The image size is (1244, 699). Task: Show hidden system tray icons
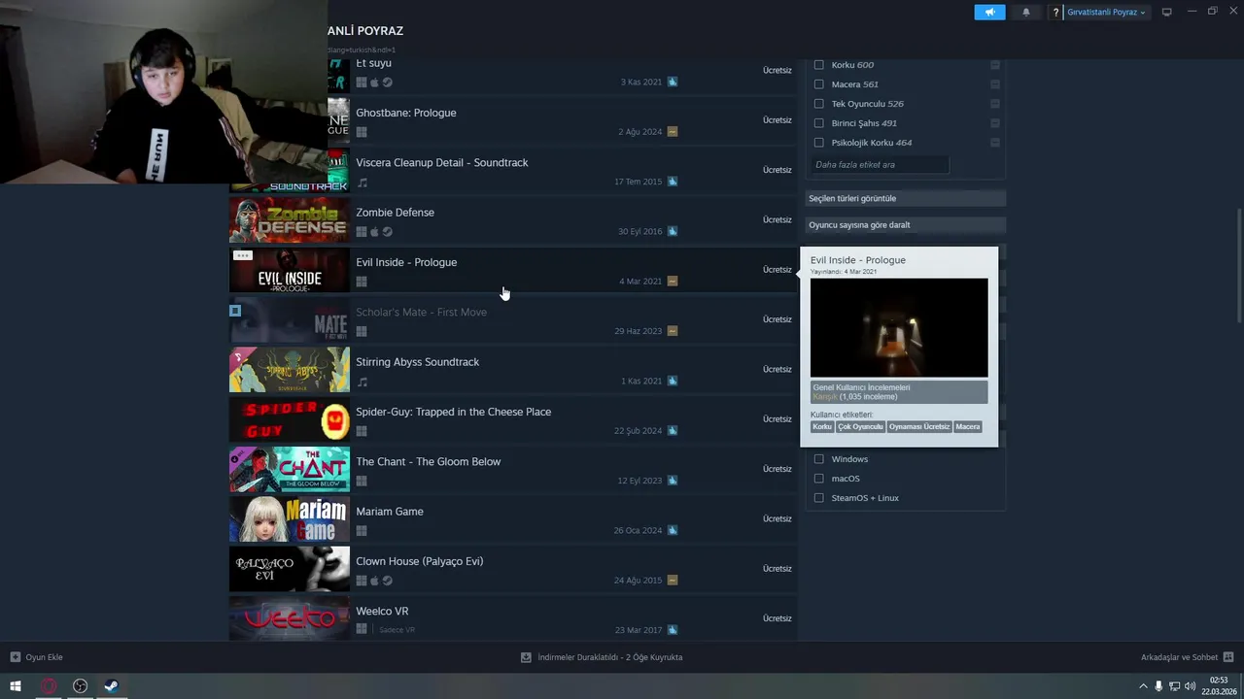pyautogui.click(x=1143, y=686)
